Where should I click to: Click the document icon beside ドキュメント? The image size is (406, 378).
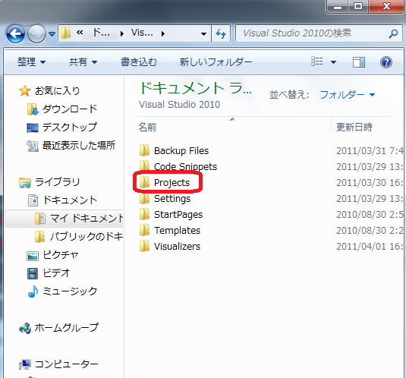coord(33,200)
